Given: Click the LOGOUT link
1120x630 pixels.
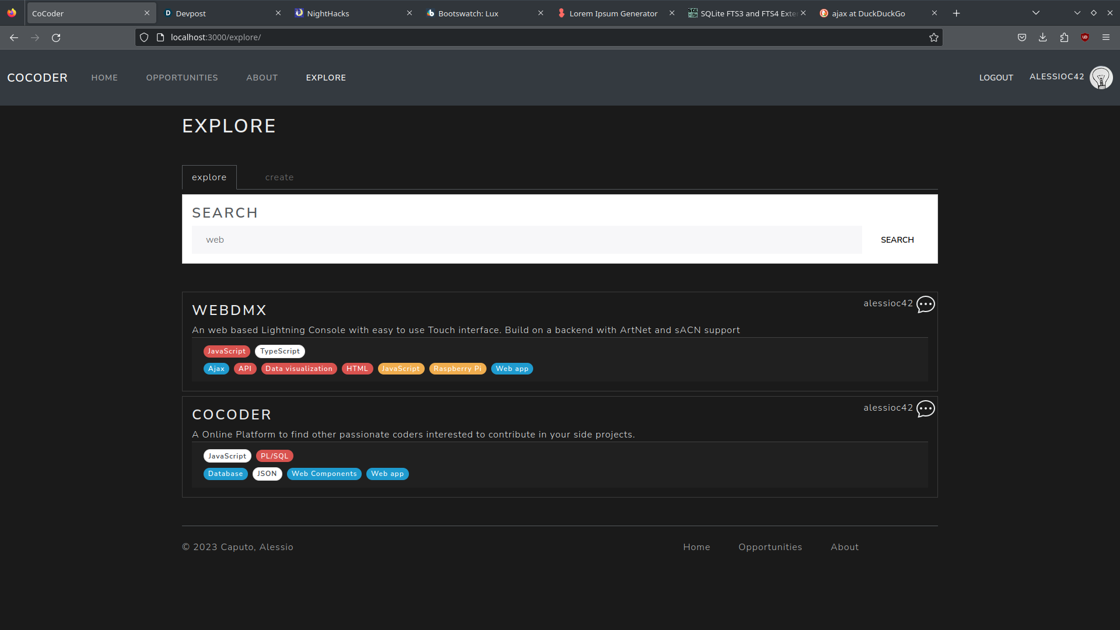Looking at the screenshot, I should click(996, 78).
